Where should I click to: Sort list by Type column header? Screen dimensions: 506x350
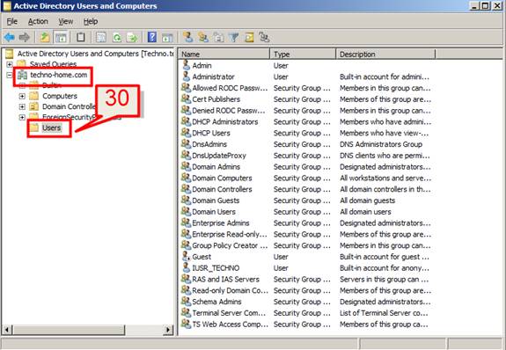tap(303, 54)
